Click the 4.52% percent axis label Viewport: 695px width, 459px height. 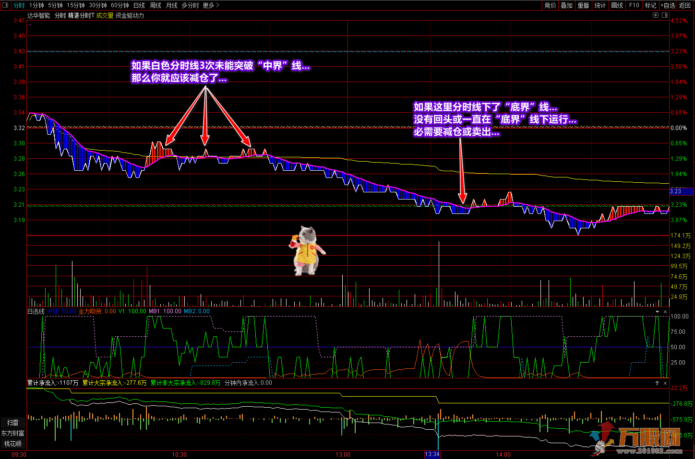[x=679, y=21]
